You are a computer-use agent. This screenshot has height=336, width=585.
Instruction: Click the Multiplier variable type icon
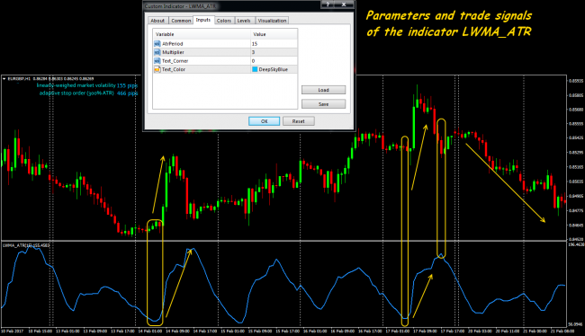tap(157, 52)
